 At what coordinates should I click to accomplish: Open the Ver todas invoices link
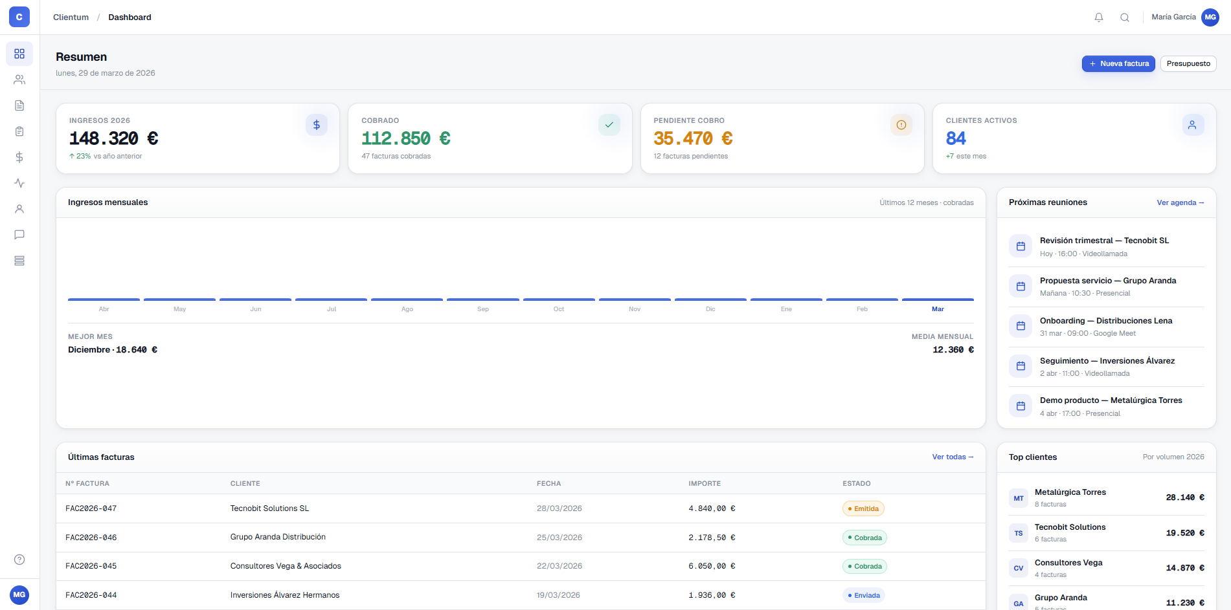click(953, 457)
